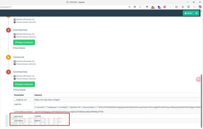Click the scrollbar up arrow at top right
This screenshot has height=129, width=203.
[202, 11]
